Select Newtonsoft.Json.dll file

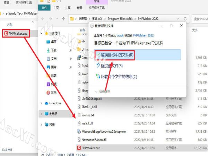(x=92, y=140)
